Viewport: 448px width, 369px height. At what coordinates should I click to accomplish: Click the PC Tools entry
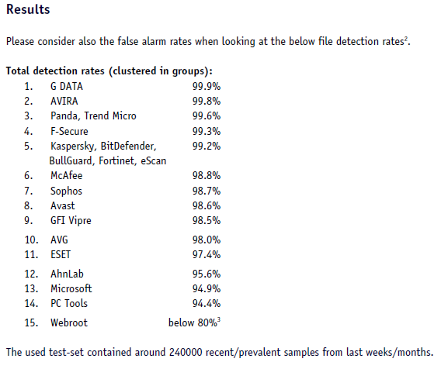tap(69, 303)
